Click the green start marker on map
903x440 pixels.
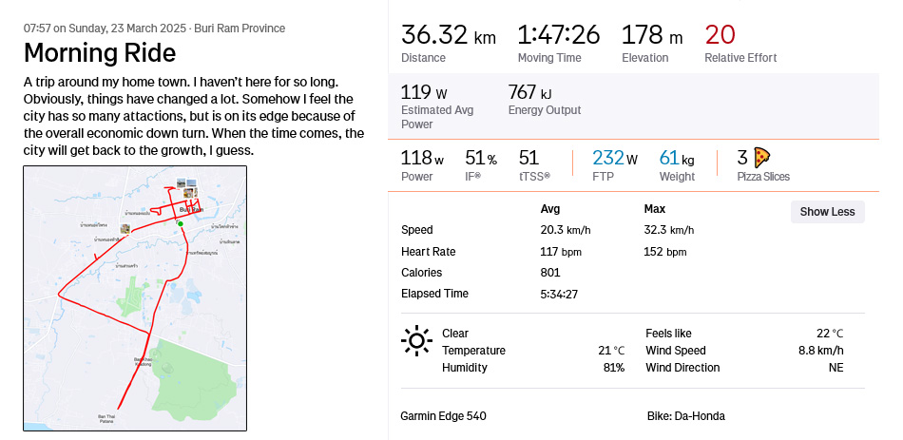point(181,224)
